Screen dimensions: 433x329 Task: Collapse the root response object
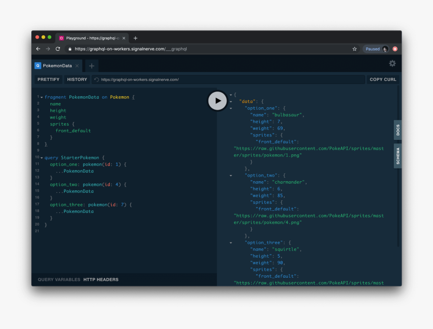point(231,95)
